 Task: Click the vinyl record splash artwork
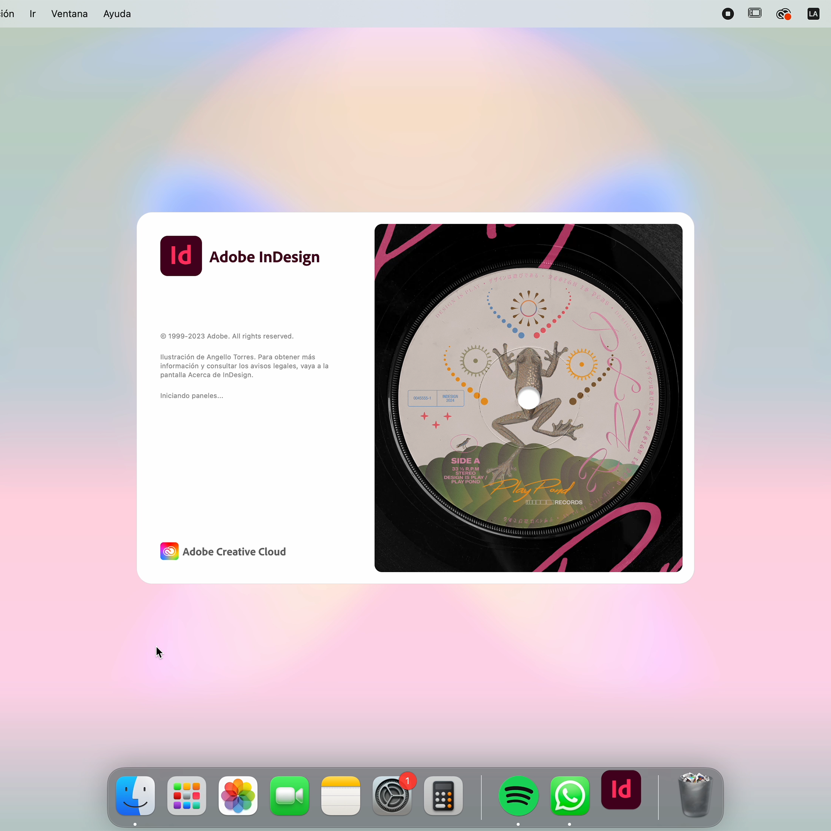[x=528, y=398]
